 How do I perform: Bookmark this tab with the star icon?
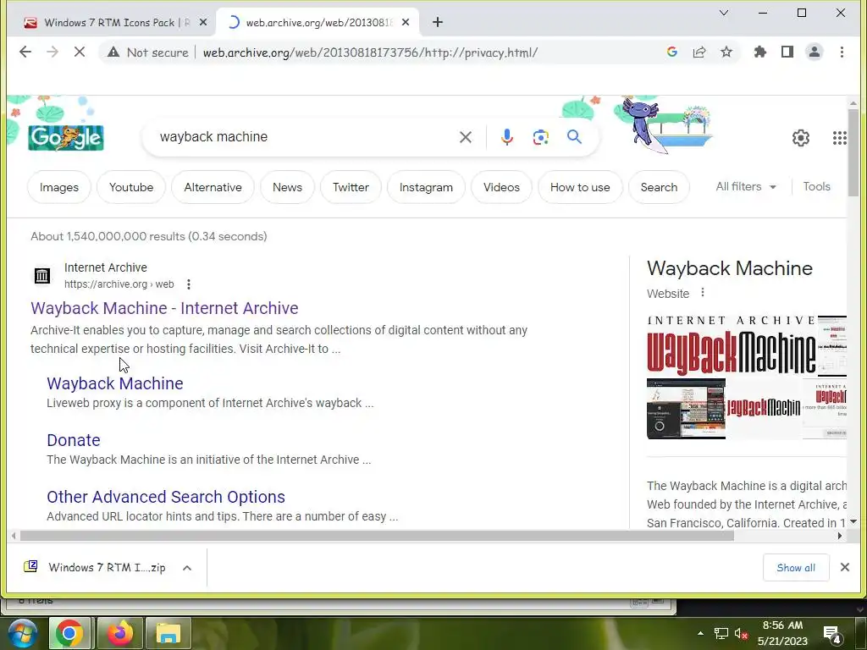pos(726,52)
